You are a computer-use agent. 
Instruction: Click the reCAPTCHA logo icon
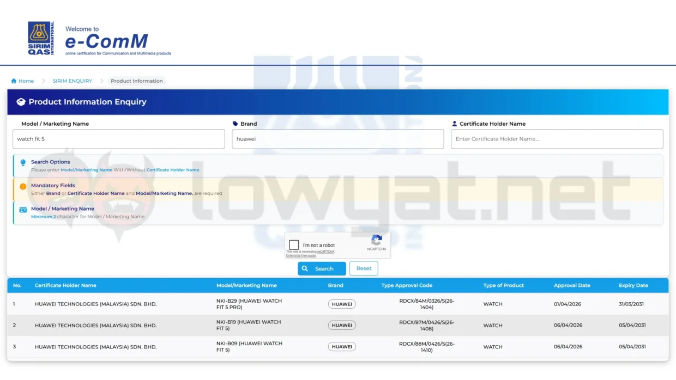coord(376,241)
